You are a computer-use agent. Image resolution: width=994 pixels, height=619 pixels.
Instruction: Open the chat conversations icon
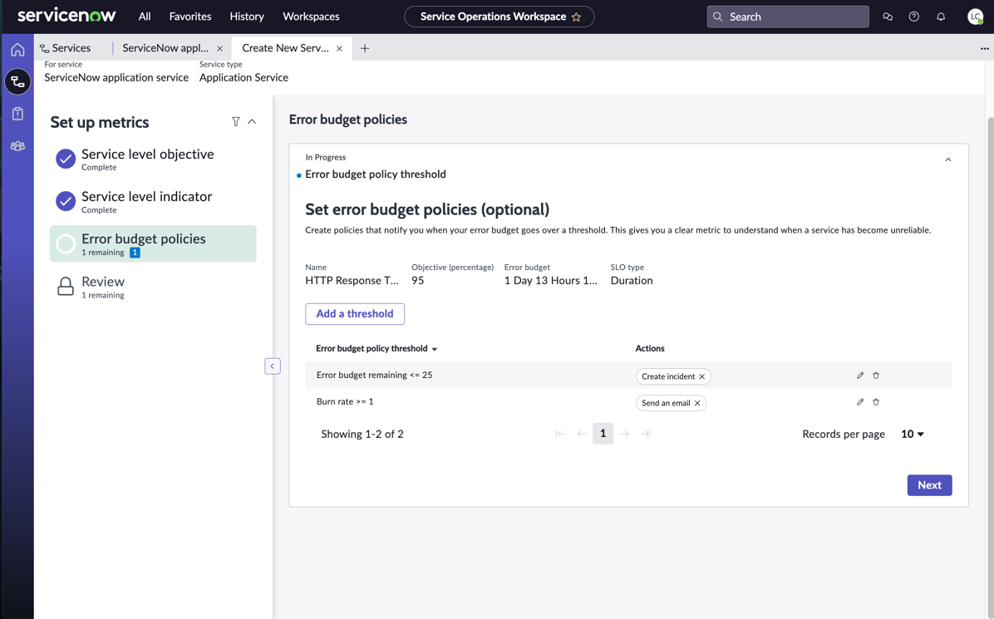[888, 17]
